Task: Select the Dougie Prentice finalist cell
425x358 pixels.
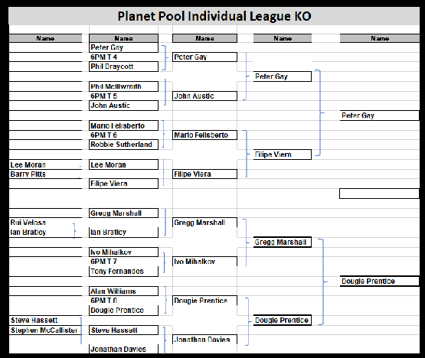Action: 380,281
